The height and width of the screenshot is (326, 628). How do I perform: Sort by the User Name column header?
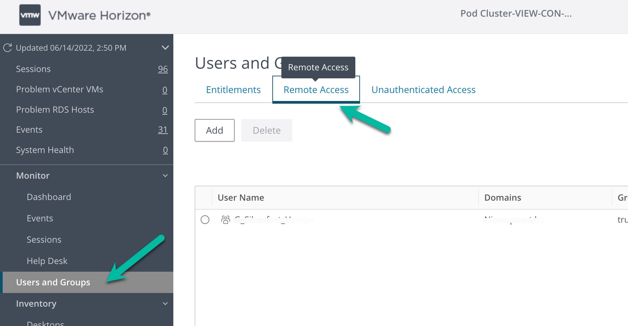[x=241, y=198]
